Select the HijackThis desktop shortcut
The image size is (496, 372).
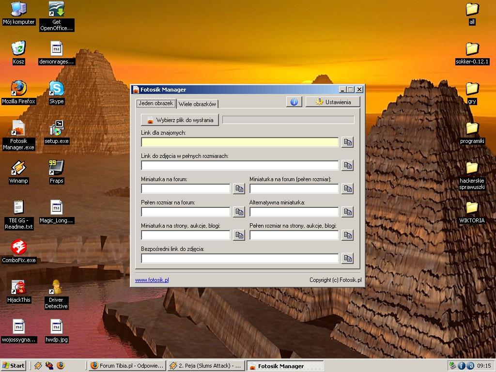(x=19, y=291)
